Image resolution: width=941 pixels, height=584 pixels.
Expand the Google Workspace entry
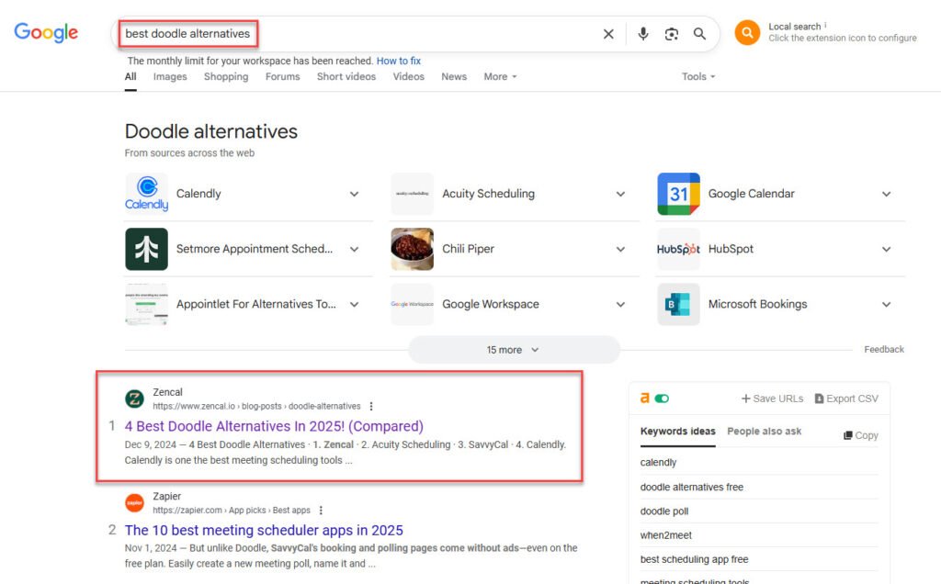pyautogui.click(x=620, y=304)
